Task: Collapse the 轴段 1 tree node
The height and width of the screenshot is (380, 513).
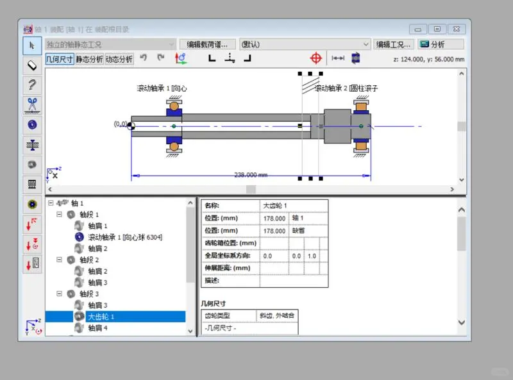Action: click(x=59, y=215)
